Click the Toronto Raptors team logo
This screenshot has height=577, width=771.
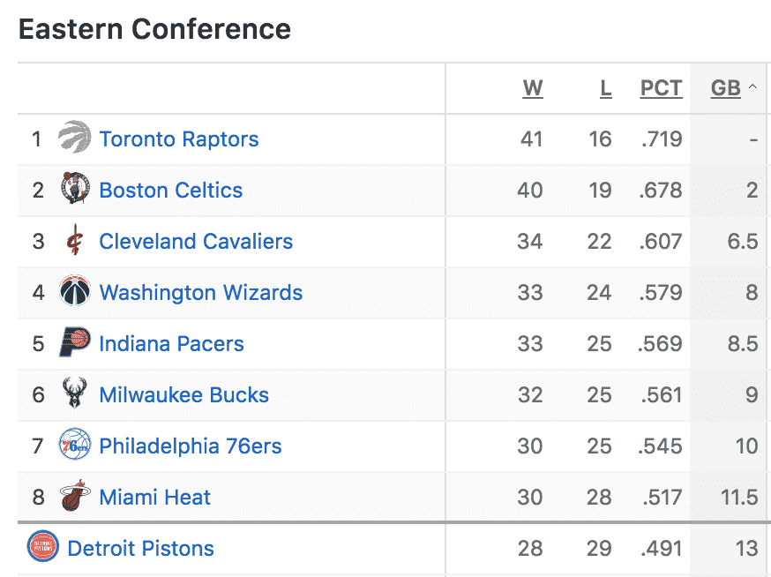pos(75,137)
